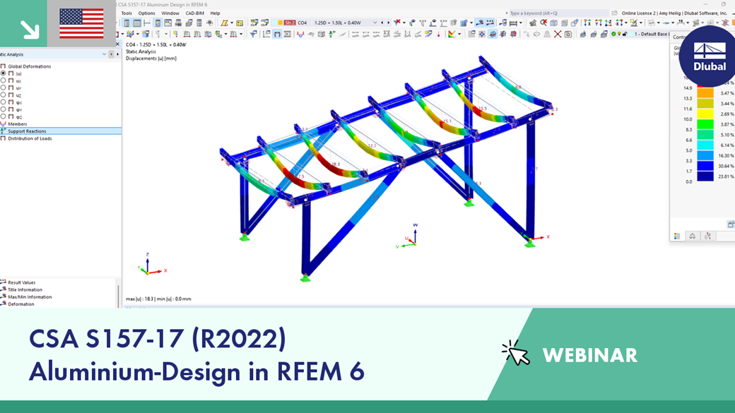The height and width of the screenshot is (413, 735).
Task: Click the Type a keyword search field
Action: 558,13
